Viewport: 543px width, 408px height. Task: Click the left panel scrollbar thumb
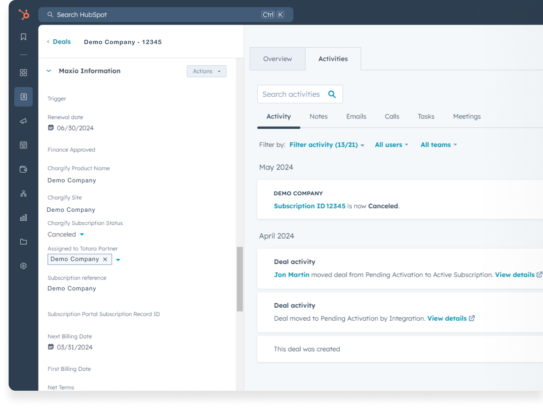click(x=240, y=279)
